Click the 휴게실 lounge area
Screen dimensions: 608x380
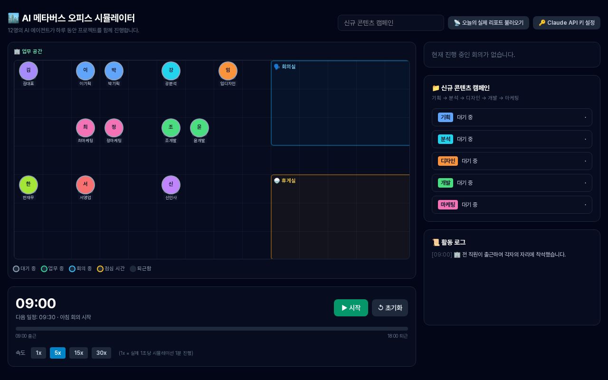[340, 217]
